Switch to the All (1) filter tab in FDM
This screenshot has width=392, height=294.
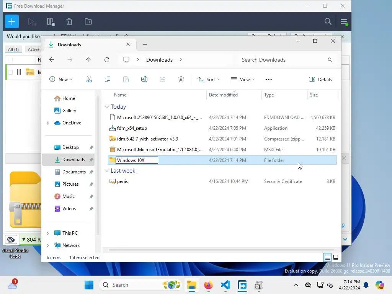click(x=13, y=49)
